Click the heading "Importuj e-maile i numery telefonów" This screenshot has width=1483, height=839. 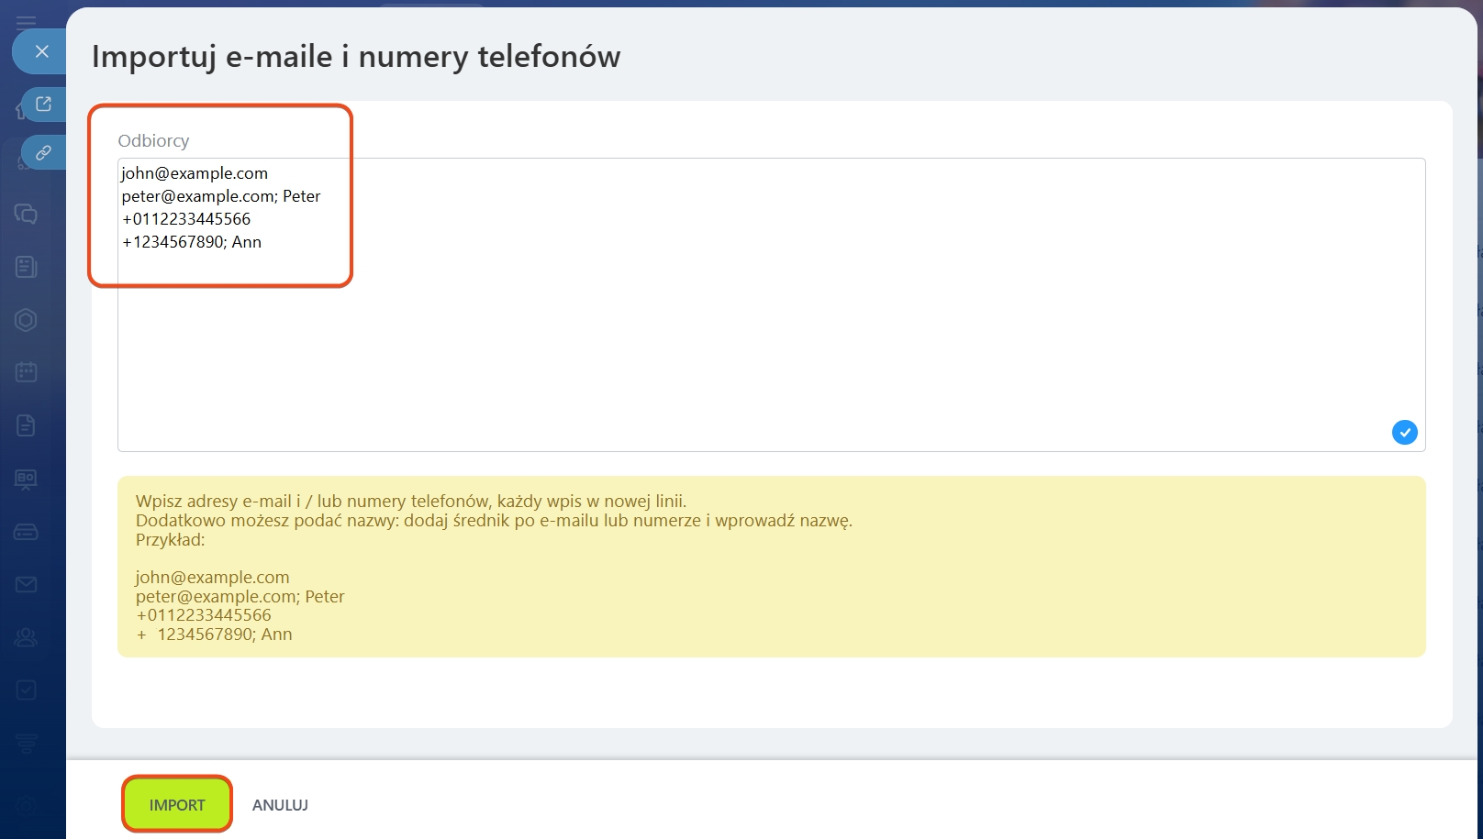coord(356,57)
